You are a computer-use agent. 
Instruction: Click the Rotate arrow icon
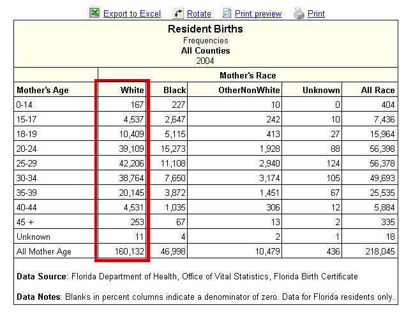[178, 13]
